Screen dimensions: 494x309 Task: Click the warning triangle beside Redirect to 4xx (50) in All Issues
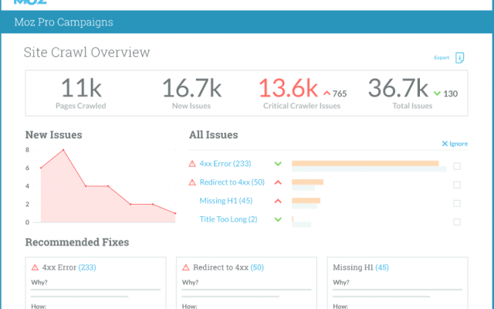pyautogui.click(x=192, y=182)
